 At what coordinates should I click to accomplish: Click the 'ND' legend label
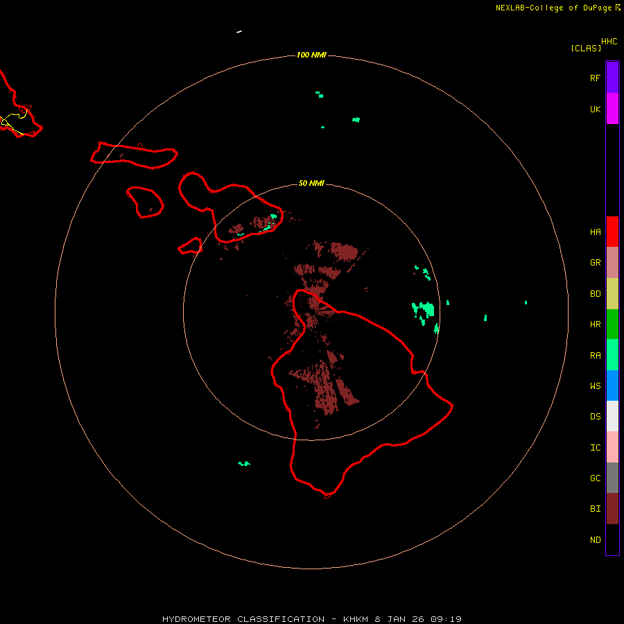[595, 540]
